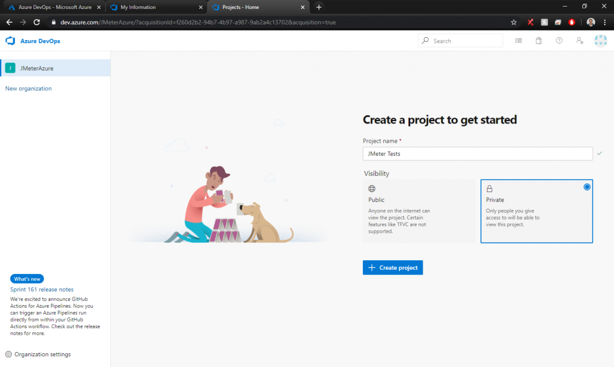Viewport: 614px width, 367px height.
Task: Click the Visibility label text
Action: pyautogui.click(x=377, y=173)
